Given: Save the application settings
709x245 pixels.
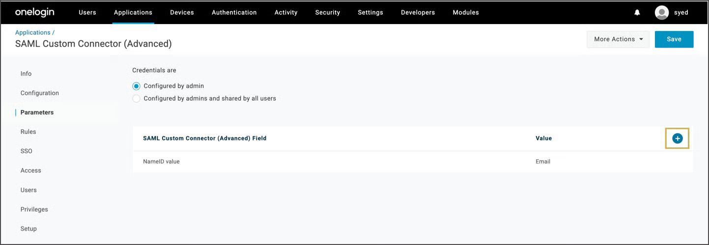Looking at the screenshot, I should pos(674,39).
